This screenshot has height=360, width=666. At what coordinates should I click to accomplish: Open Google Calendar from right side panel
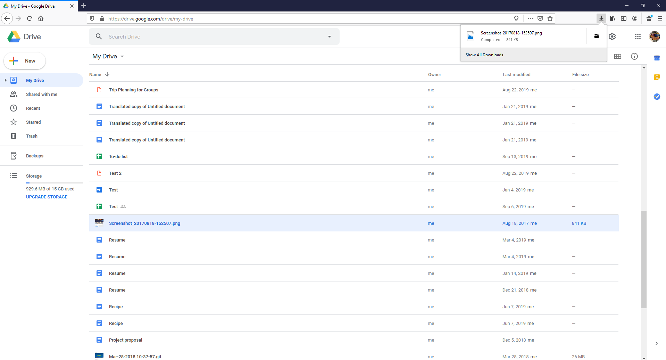tap(657, 58)
